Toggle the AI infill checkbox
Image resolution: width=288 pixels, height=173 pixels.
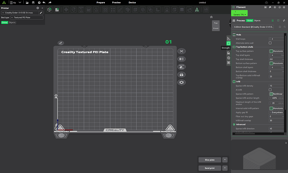(x=270, y=90)
